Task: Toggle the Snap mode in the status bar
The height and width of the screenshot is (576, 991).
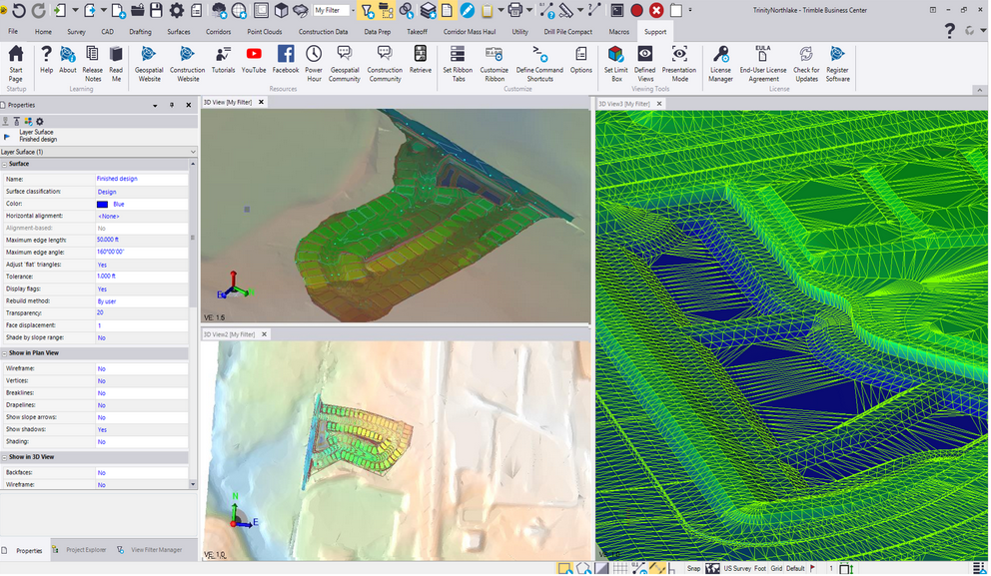Action: (693, 568)
